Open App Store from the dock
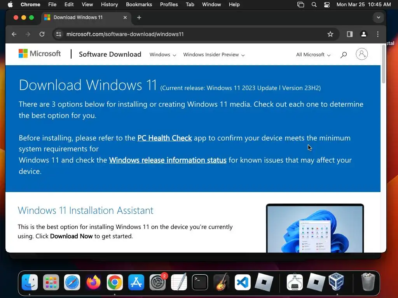The height and width of the screenshot is (298, 398). coord(136,282)
